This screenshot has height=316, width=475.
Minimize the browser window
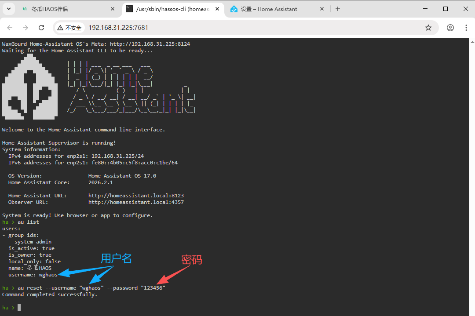pyautogui.click(x=425, y=9)
